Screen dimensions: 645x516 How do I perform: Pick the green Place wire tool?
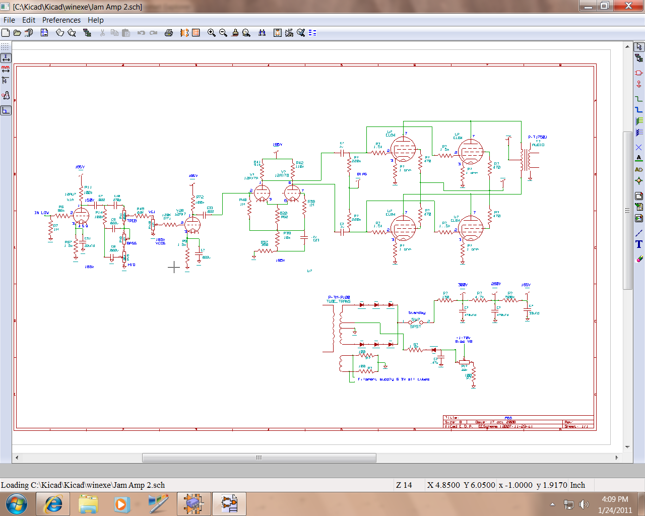pos(639,98)
